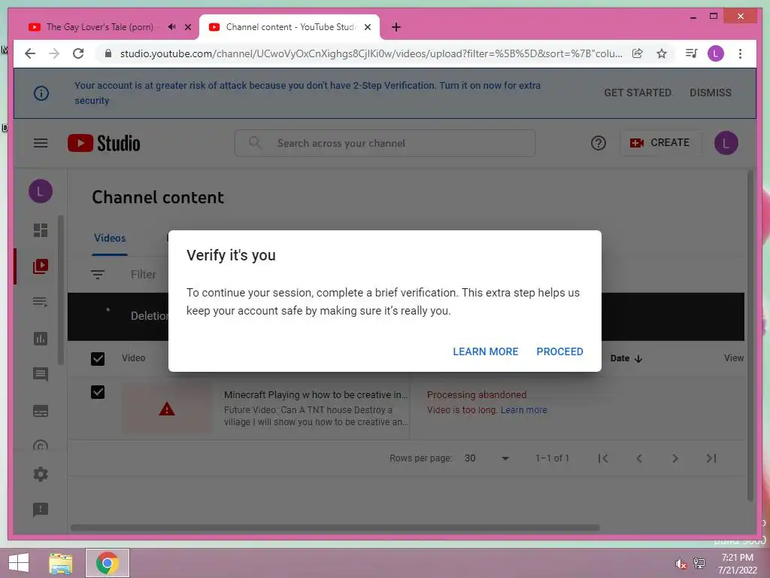The height and width of the screenshot is (578, 770).
Task: Go to the first page of results
Action: (x=603, y=458)
